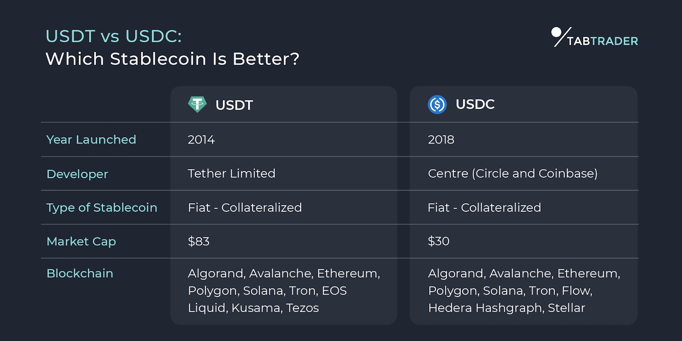The width and height of the screenshot is (682, 341).
Task: Click the 2014 launch year for USDT
Action: [x=201, y=139]
